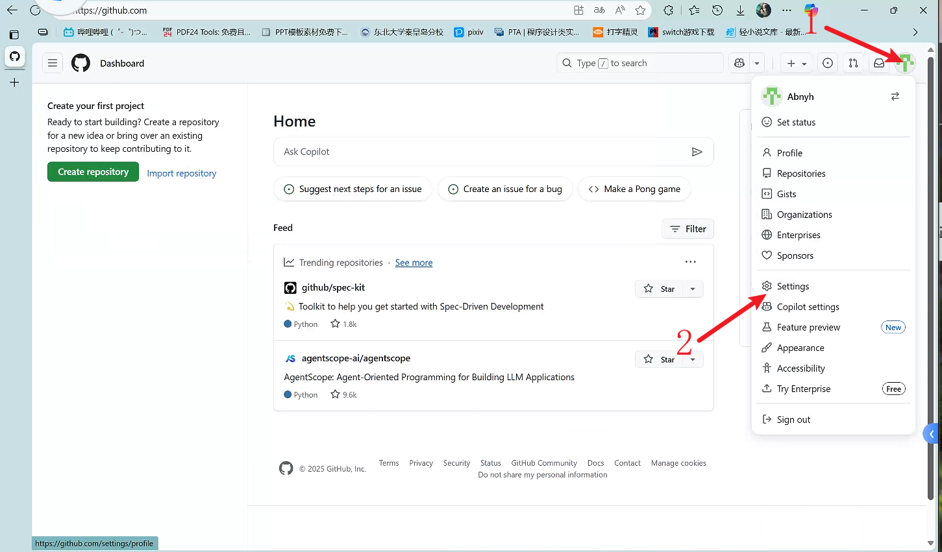Click the green Create repository button
The image size is (942, 552).
[x=93, y=172]
